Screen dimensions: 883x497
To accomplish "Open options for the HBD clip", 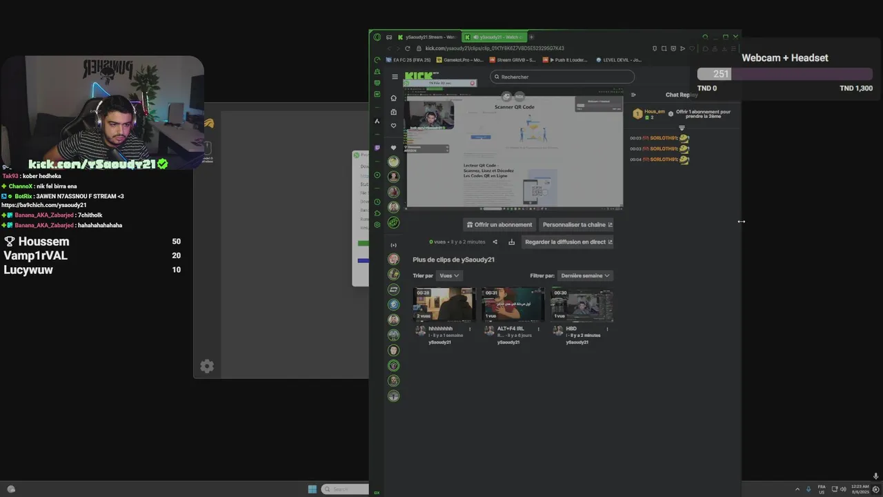I will pyautogui.click(x=608, y=329).
